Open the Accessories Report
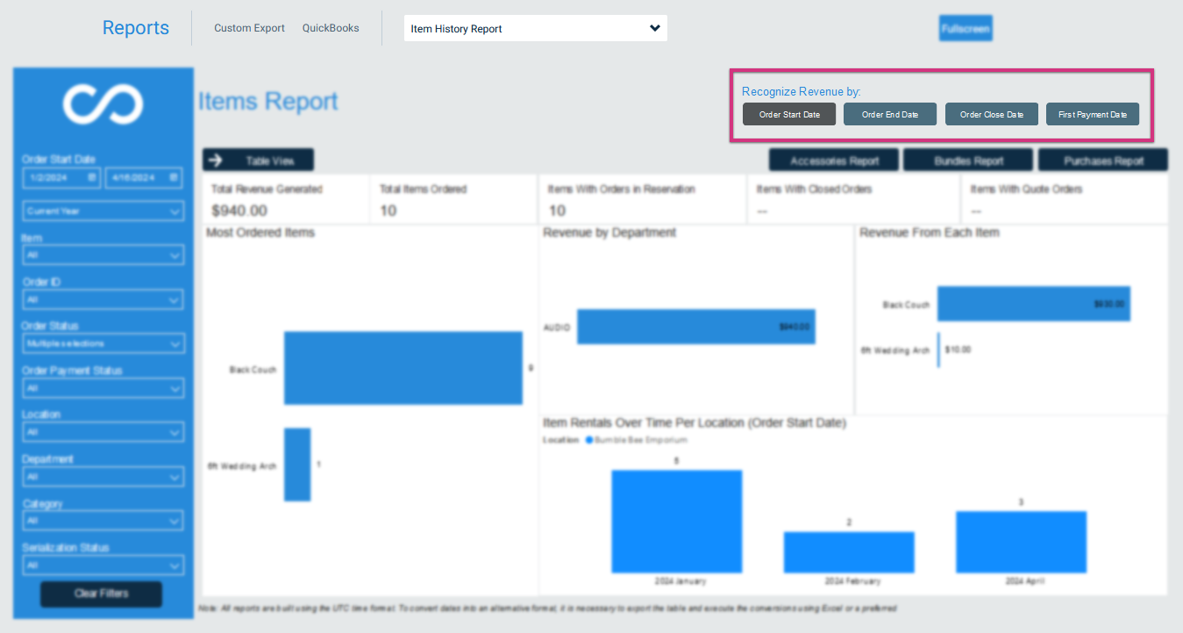1183x633 pixels. point(835,160)
